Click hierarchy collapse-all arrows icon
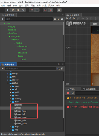 [59, 19]
